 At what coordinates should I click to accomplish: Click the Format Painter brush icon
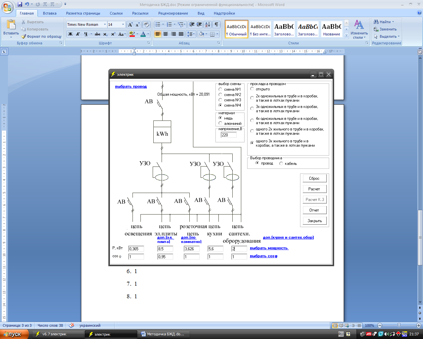click(x=23, y=36)
